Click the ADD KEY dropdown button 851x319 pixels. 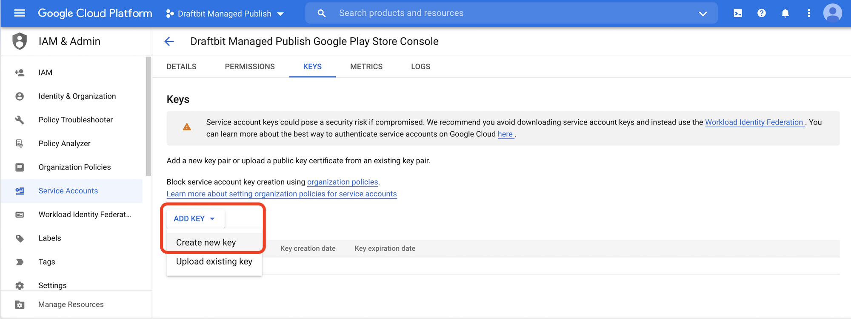(195, 218)
